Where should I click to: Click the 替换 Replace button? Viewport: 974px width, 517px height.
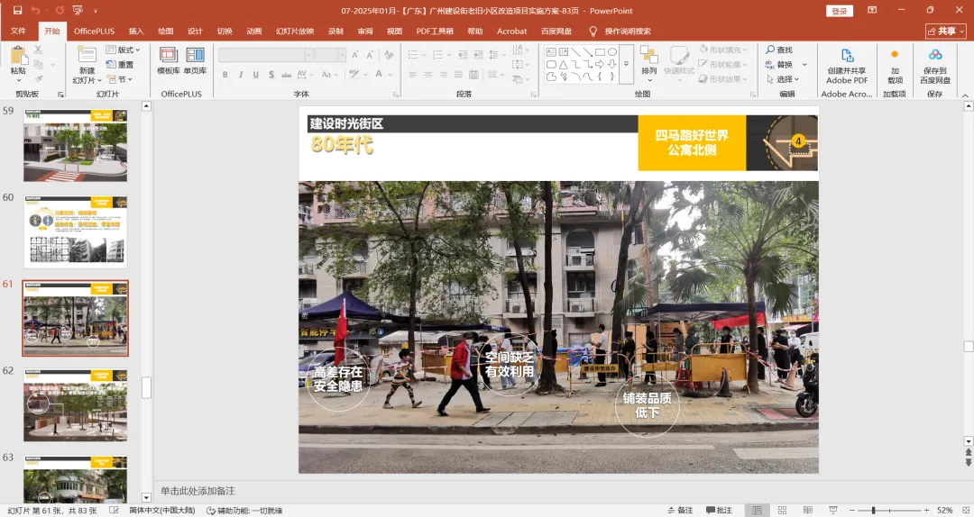(x=779, y=65)
